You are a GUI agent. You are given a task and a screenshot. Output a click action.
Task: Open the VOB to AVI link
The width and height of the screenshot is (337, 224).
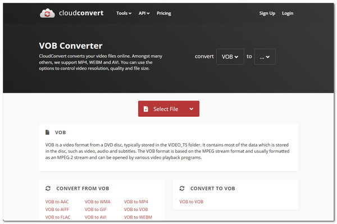coord(95,217)
